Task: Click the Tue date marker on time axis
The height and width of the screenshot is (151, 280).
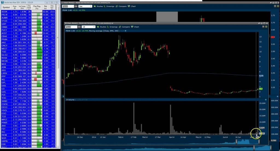Action: click(257, 137)
